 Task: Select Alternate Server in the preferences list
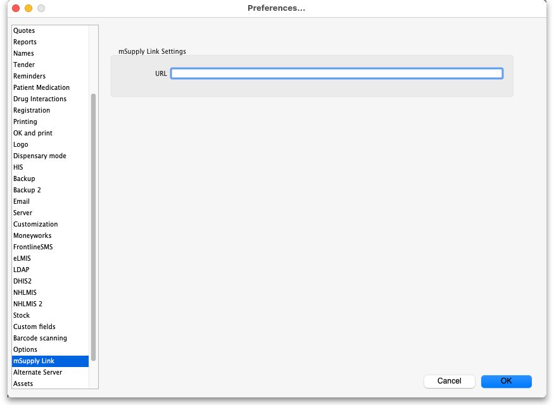coord(38,372)
